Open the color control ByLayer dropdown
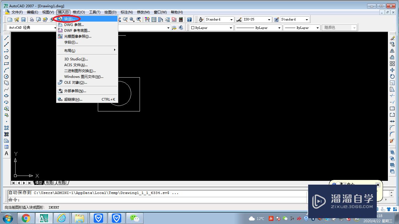 click(x=211, y=28)
